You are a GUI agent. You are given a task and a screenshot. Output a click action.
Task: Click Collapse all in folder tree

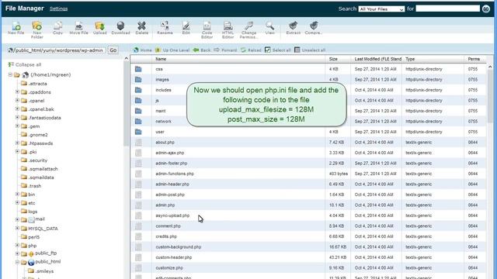click(25, 64)
